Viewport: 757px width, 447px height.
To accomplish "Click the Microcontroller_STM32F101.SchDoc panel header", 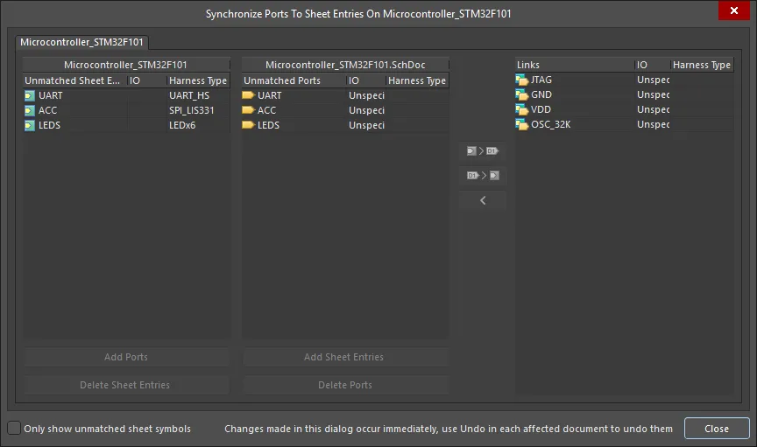I will (x=345, y=65).
